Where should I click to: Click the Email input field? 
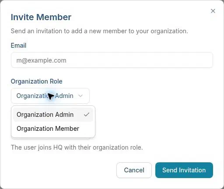pos(112,60)
